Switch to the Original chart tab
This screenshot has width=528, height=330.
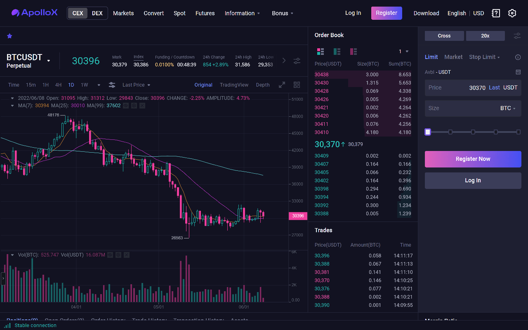click(203, 85)
